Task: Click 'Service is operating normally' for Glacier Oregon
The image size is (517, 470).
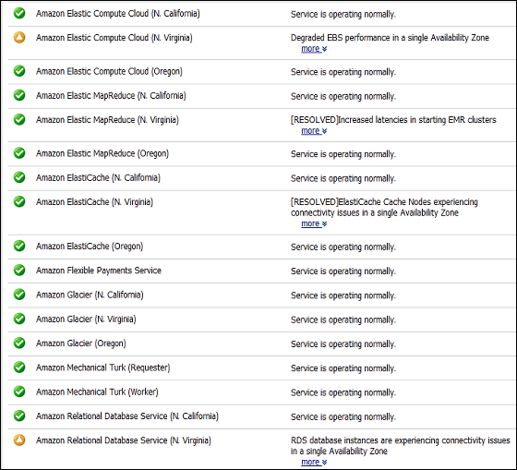Action: coord(343,344)
